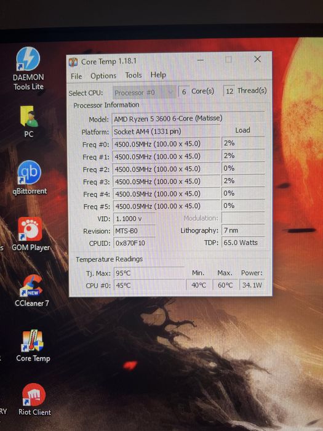Click the CPUID value 0x870F10
This screenshot has width=323, height=431.
pyautogui.click(x=134, y=243)
